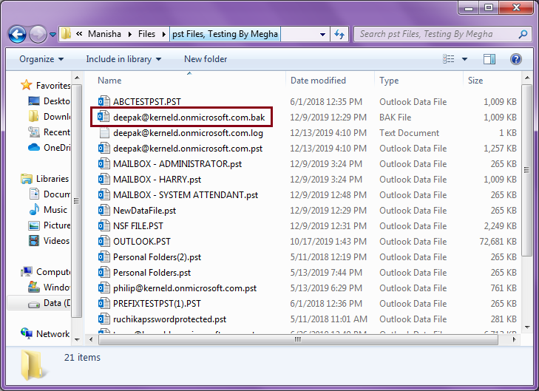Viewport: 539px width, 391px height.
Task: Expand the arrow after Files breadcrumb
Action: coord(163,34)
